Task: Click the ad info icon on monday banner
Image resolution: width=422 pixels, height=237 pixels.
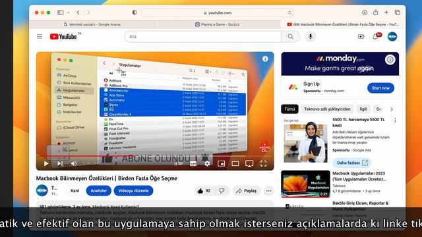Action: (x=390, y=59)
